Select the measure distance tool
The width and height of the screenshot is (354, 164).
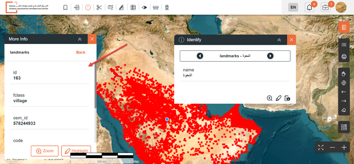click(x=155, y=7)
